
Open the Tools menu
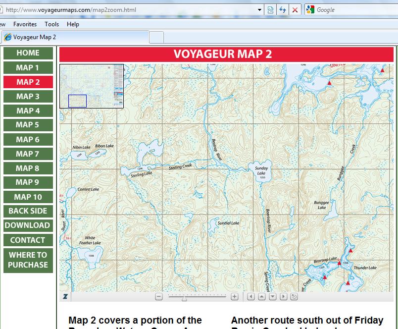point(52,24)
